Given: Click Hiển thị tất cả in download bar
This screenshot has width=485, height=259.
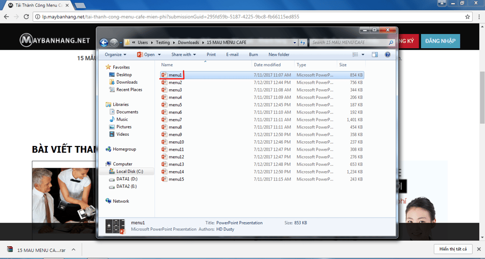Looking at the screenshot, I should point(453,249).
